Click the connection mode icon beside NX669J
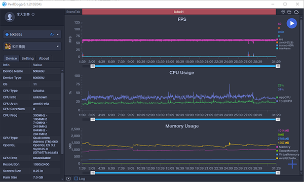 tap(52, 34)
